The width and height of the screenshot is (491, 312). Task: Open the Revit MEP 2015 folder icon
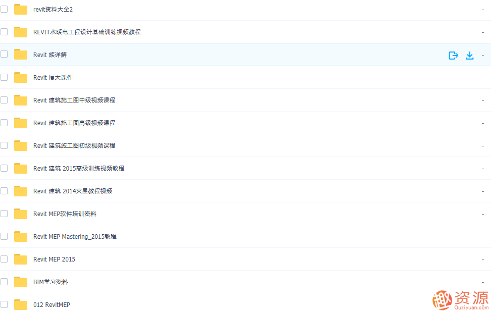pyautogui.click(x=20, y=259)
